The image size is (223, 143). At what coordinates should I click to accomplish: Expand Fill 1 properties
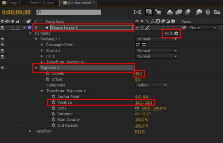click(x=42, y=56)
